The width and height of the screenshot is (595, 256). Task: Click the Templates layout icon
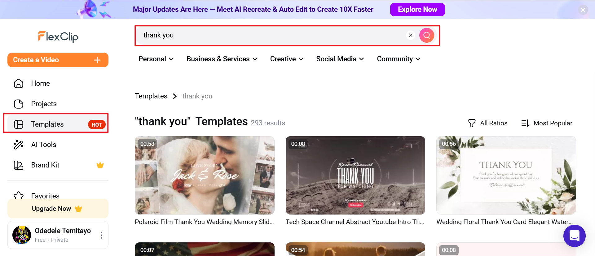pyautogui.click(x=19, y=124)
